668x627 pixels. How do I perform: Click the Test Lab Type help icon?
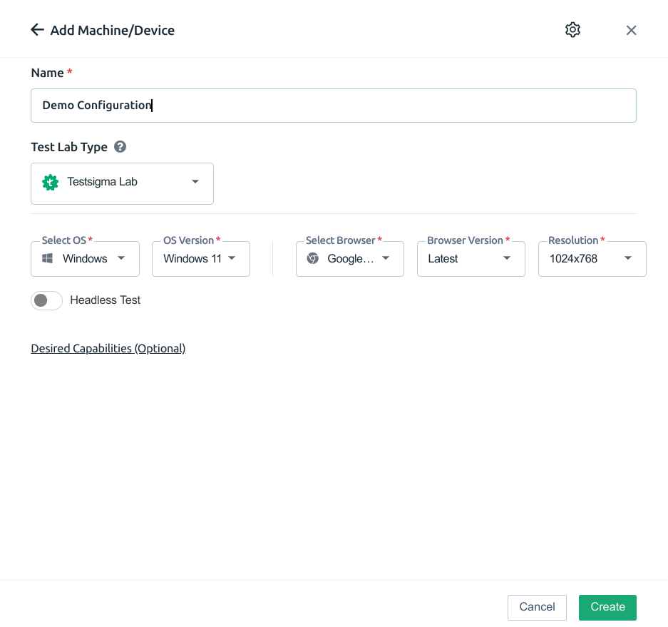coord(120,147)
